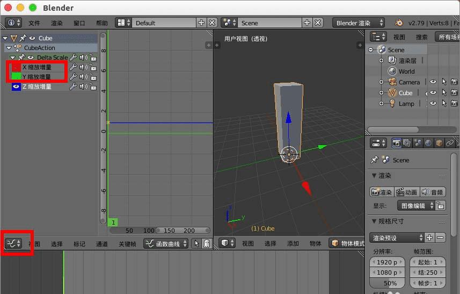Image resolution: width=460 pixels, height=294 pixels.
Task: Add a new screen layout
Action: pyautogui.click(x=201, y=23)
